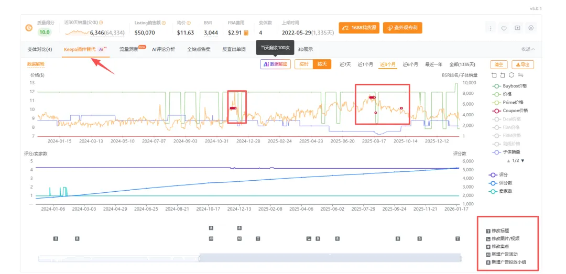The width and height of the screenshot is (566, 274).
Task: Click the 1688找货源 button
Action: 359,28
